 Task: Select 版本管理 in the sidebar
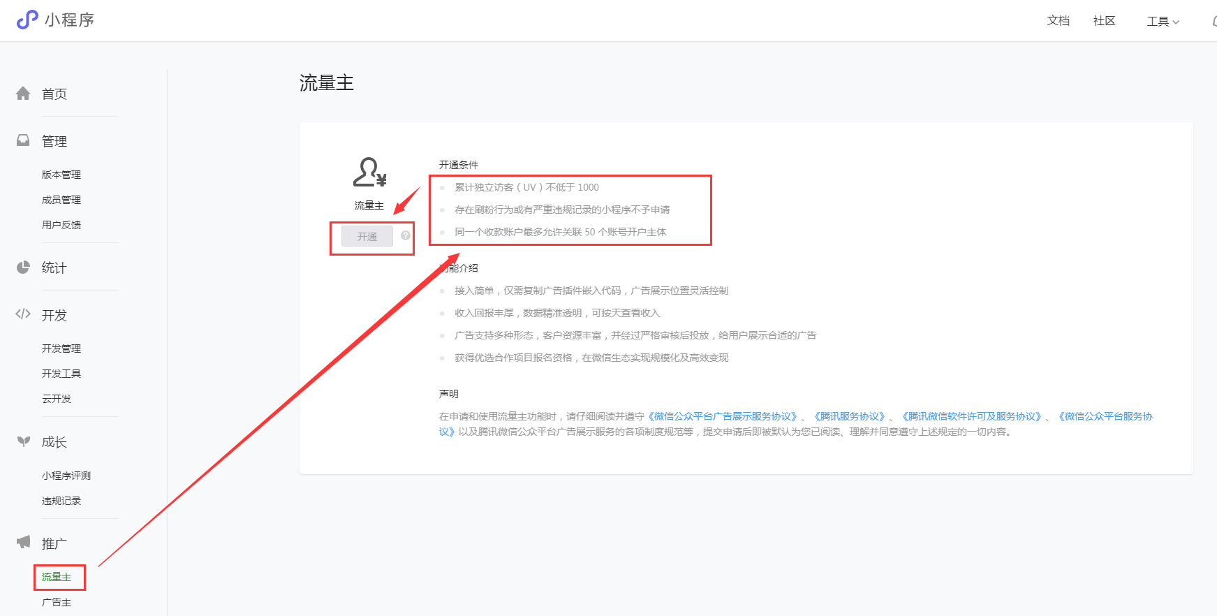point(61,175)
